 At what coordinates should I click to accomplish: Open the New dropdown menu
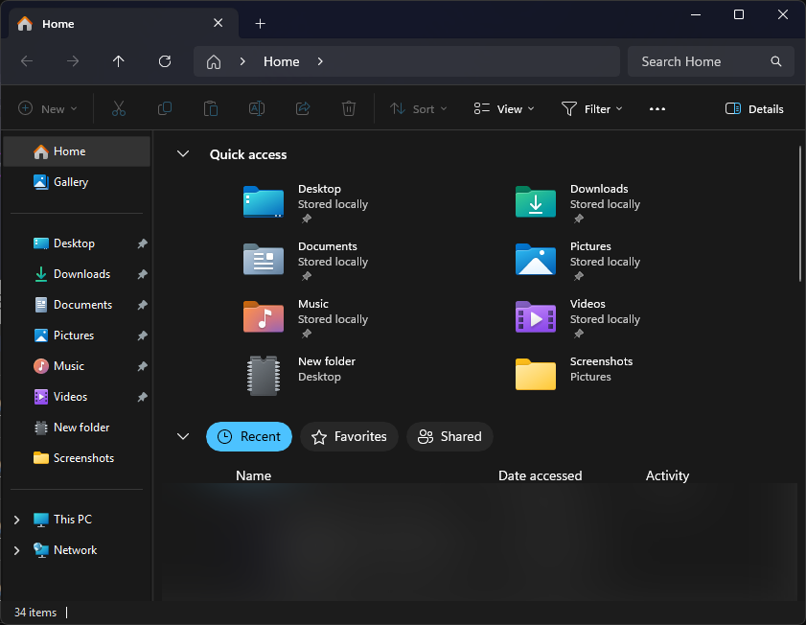48,109
